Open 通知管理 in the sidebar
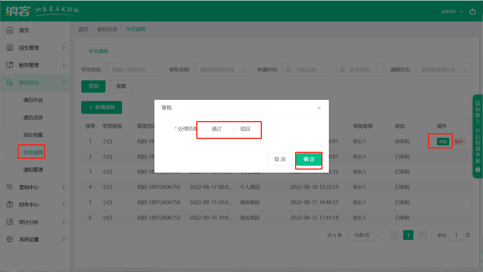Viewport: 483px width, 272px height. [x=33, y=170]
